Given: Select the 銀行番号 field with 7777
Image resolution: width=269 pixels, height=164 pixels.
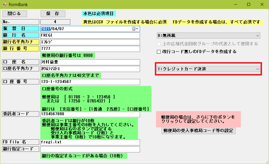Looking at the screenshot, I should [90, 48].
